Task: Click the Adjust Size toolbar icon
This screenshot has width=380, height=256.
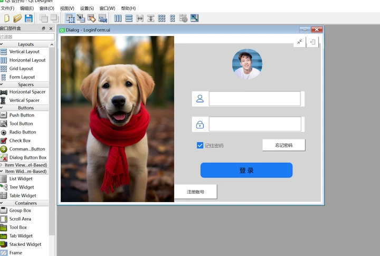Action: (x=194, y=18)
